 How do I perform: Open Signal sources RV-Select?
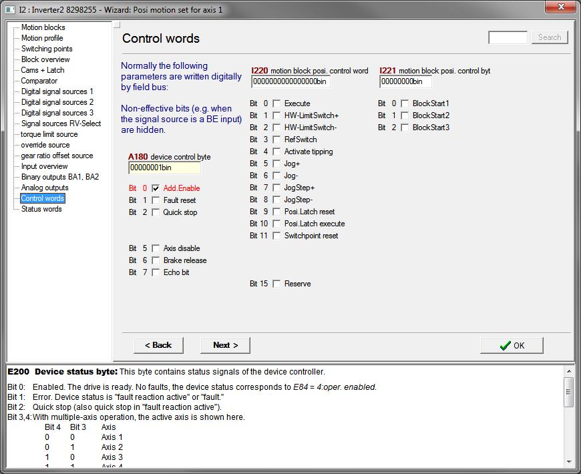pos(61,124)
